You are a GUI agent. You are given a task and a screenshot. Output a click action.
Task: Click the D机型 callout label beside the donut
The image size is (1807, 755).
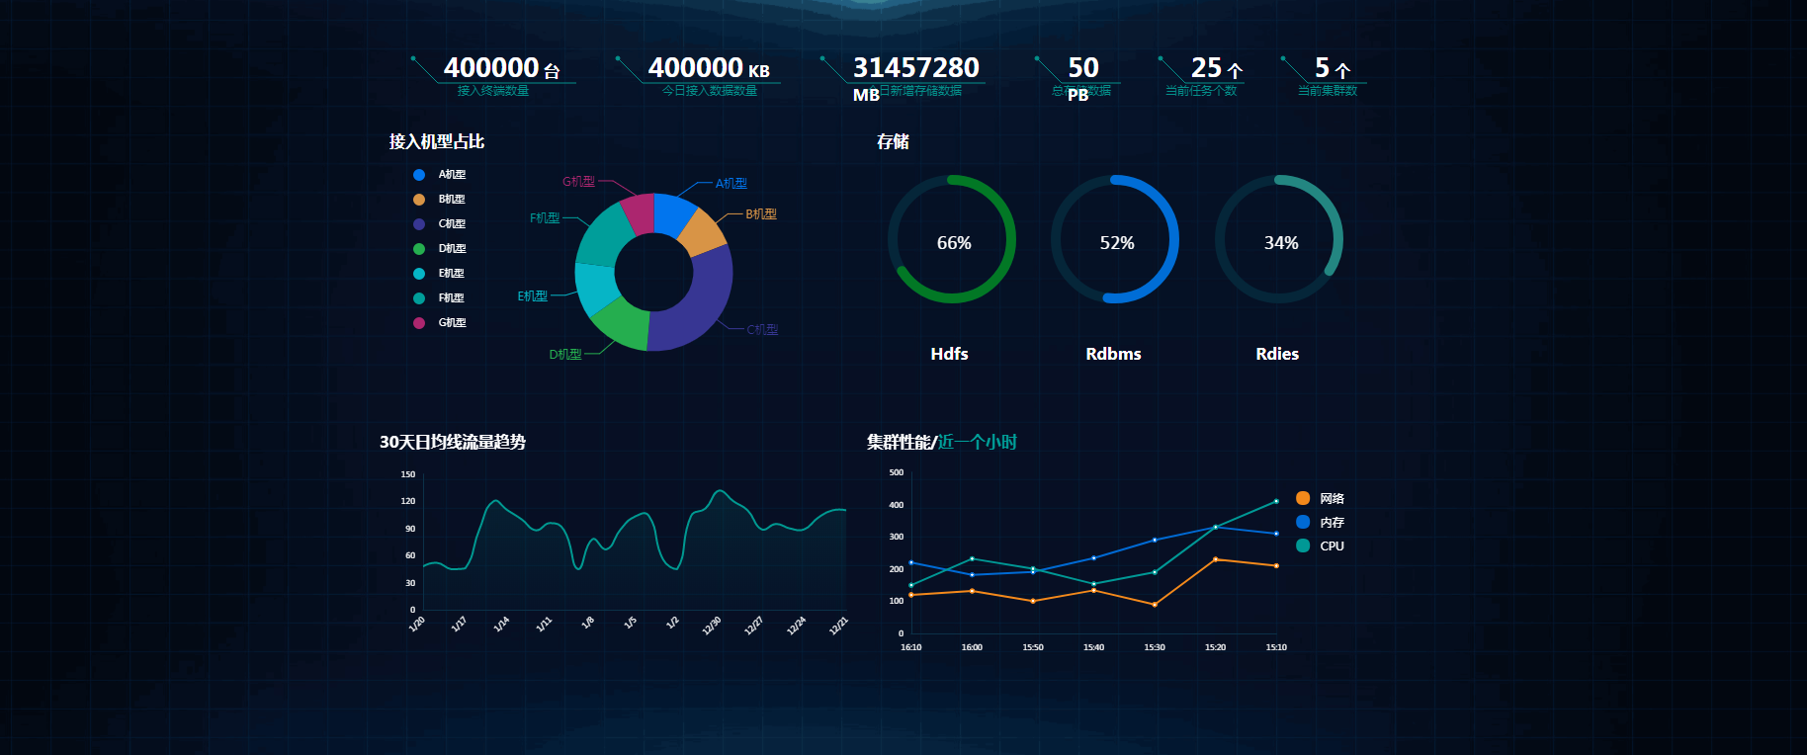(x=565, y=355)
